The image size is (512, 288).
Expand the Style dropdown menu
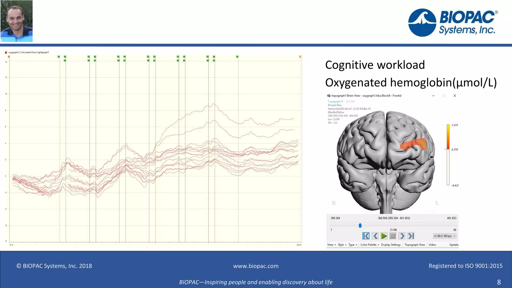[342, 245]
